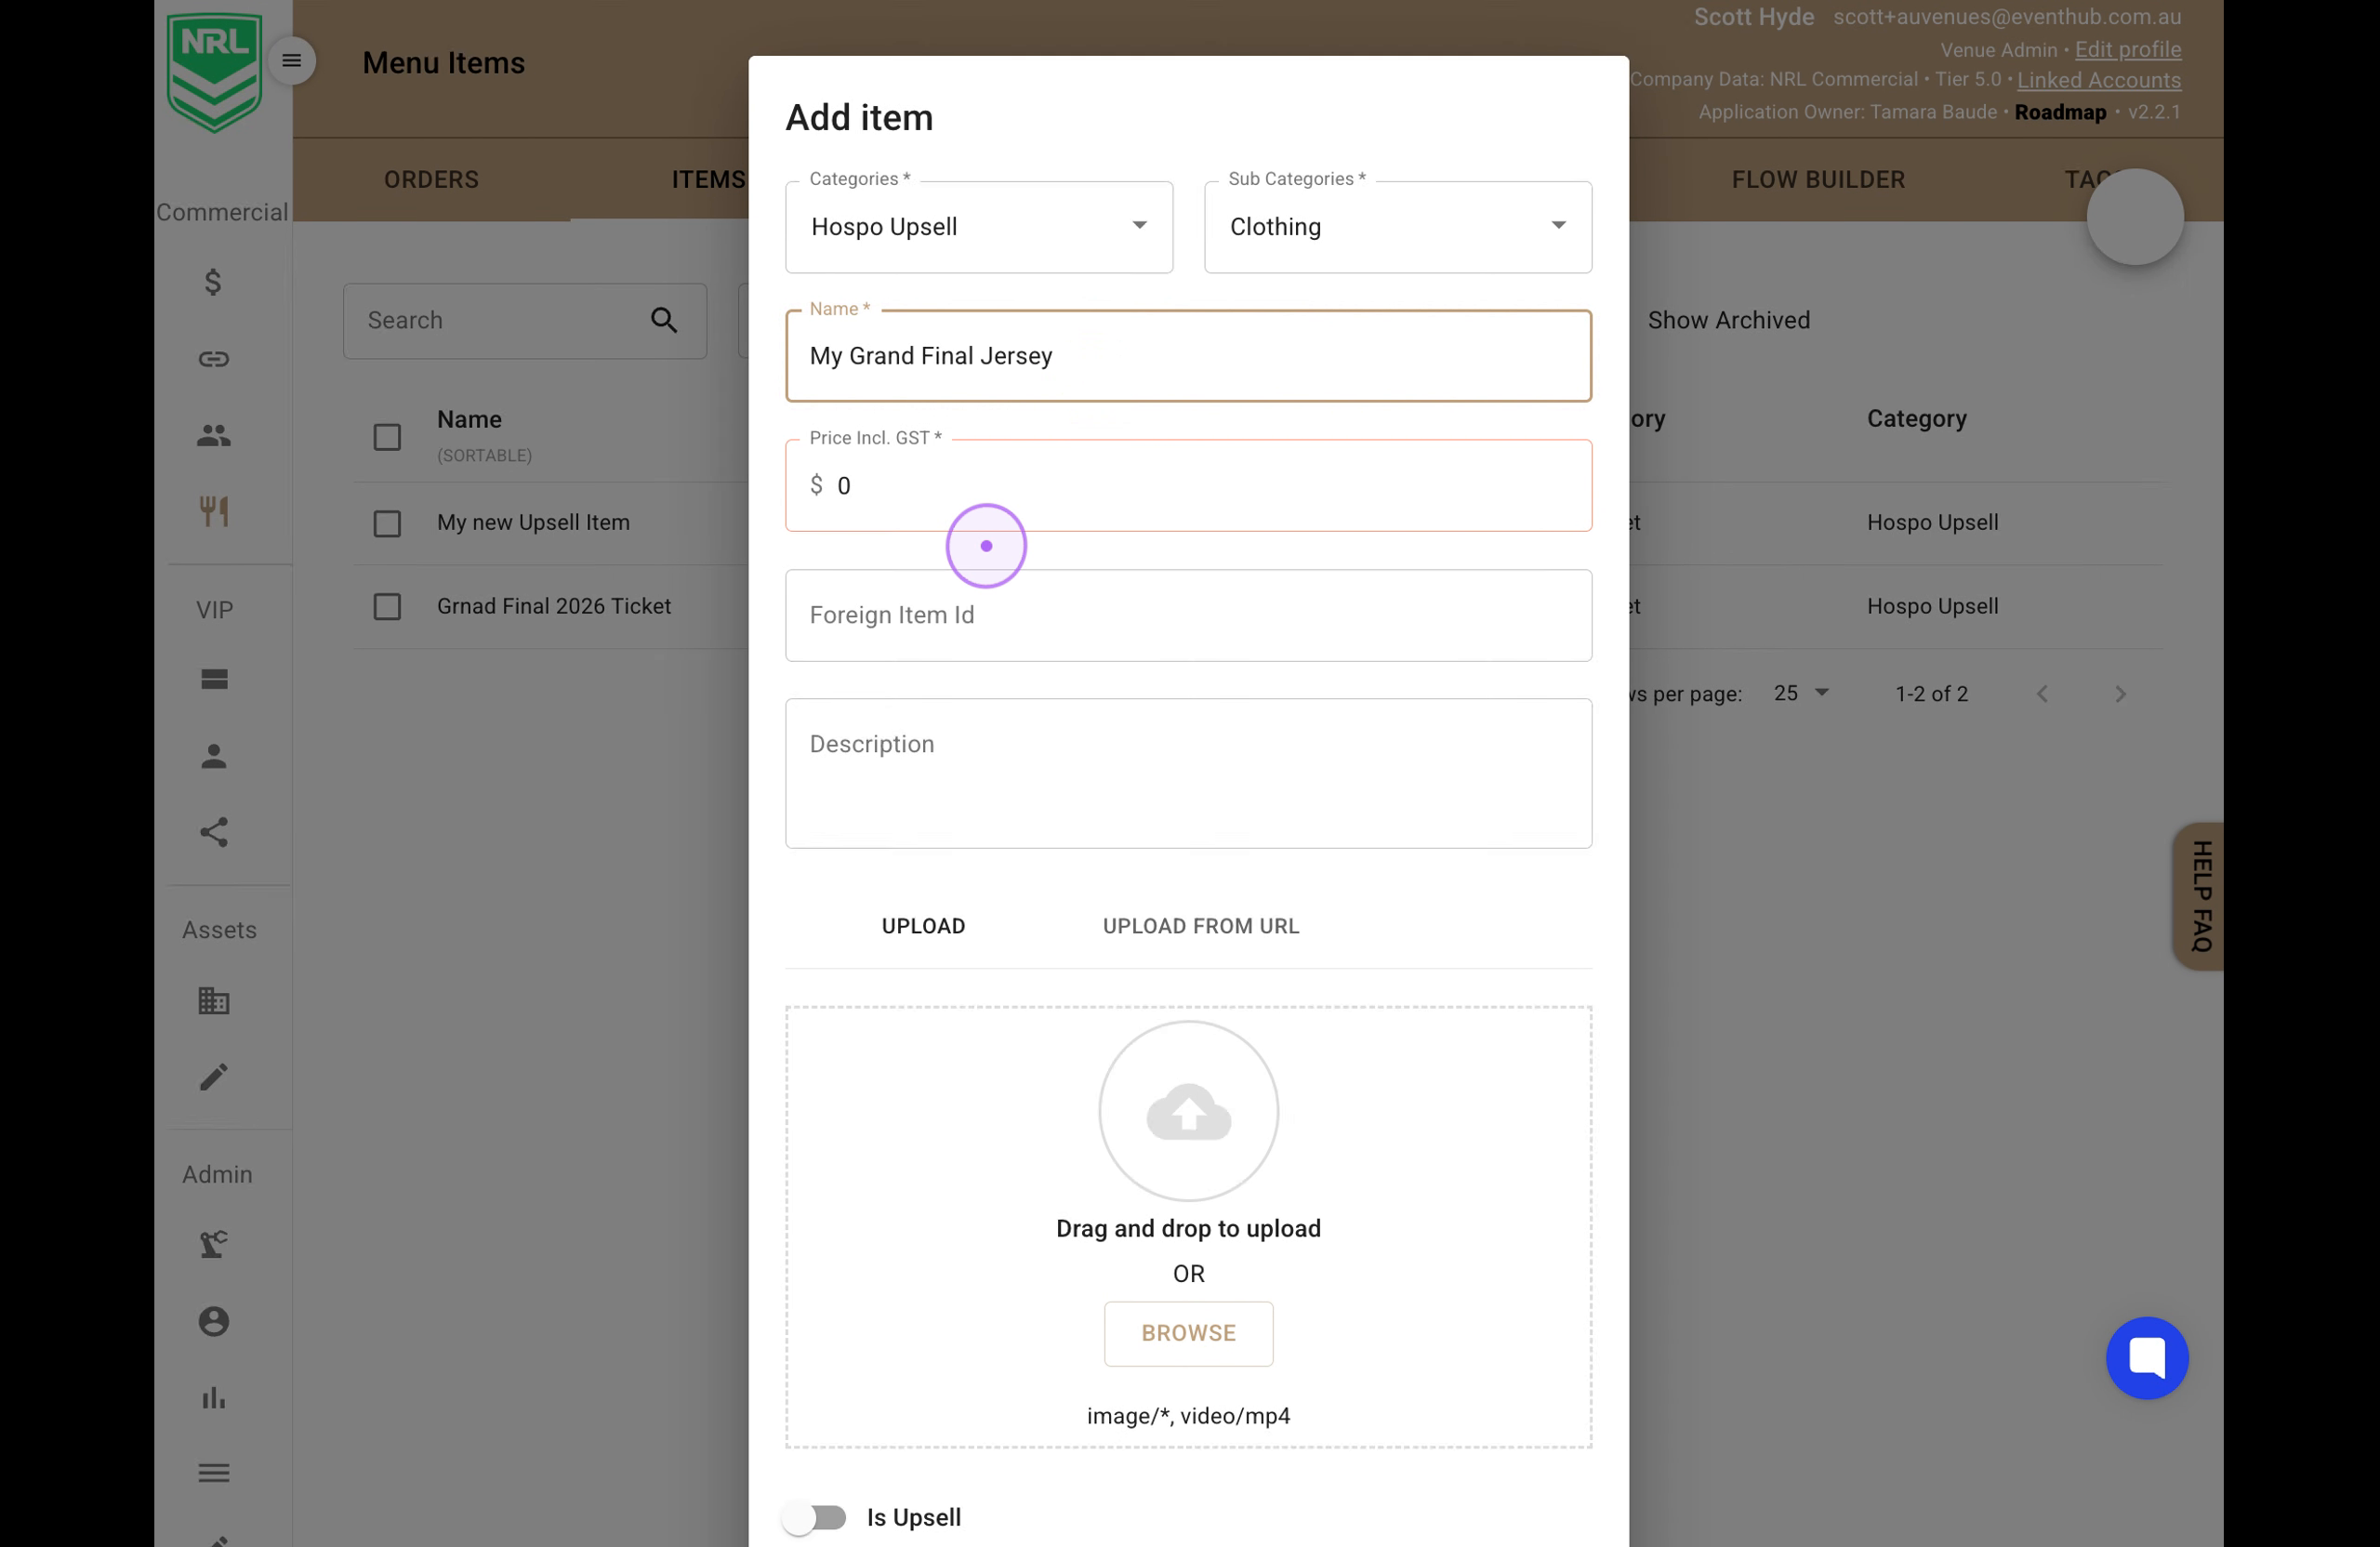Viewport: 2380px width, 1547px height.
Task: Open the three-lines list icon under Admin
Action: pos(213,1473)
